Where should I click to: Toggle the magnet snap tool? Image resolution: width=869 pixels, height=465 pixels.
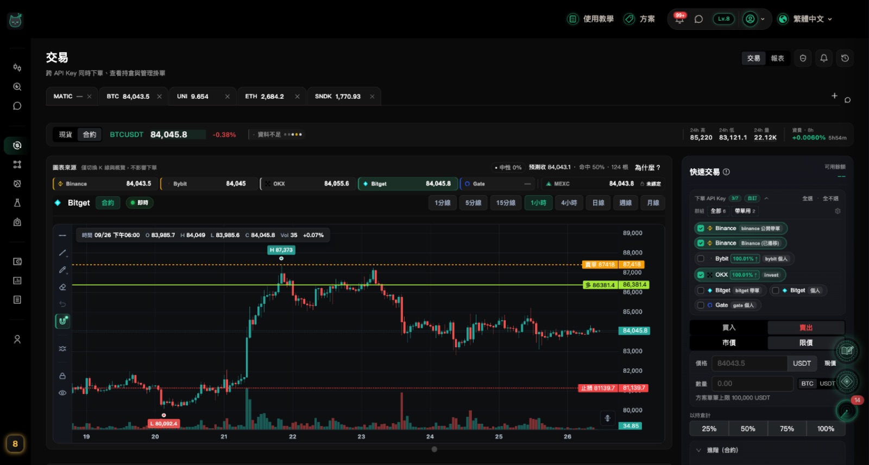coord(62,321)
